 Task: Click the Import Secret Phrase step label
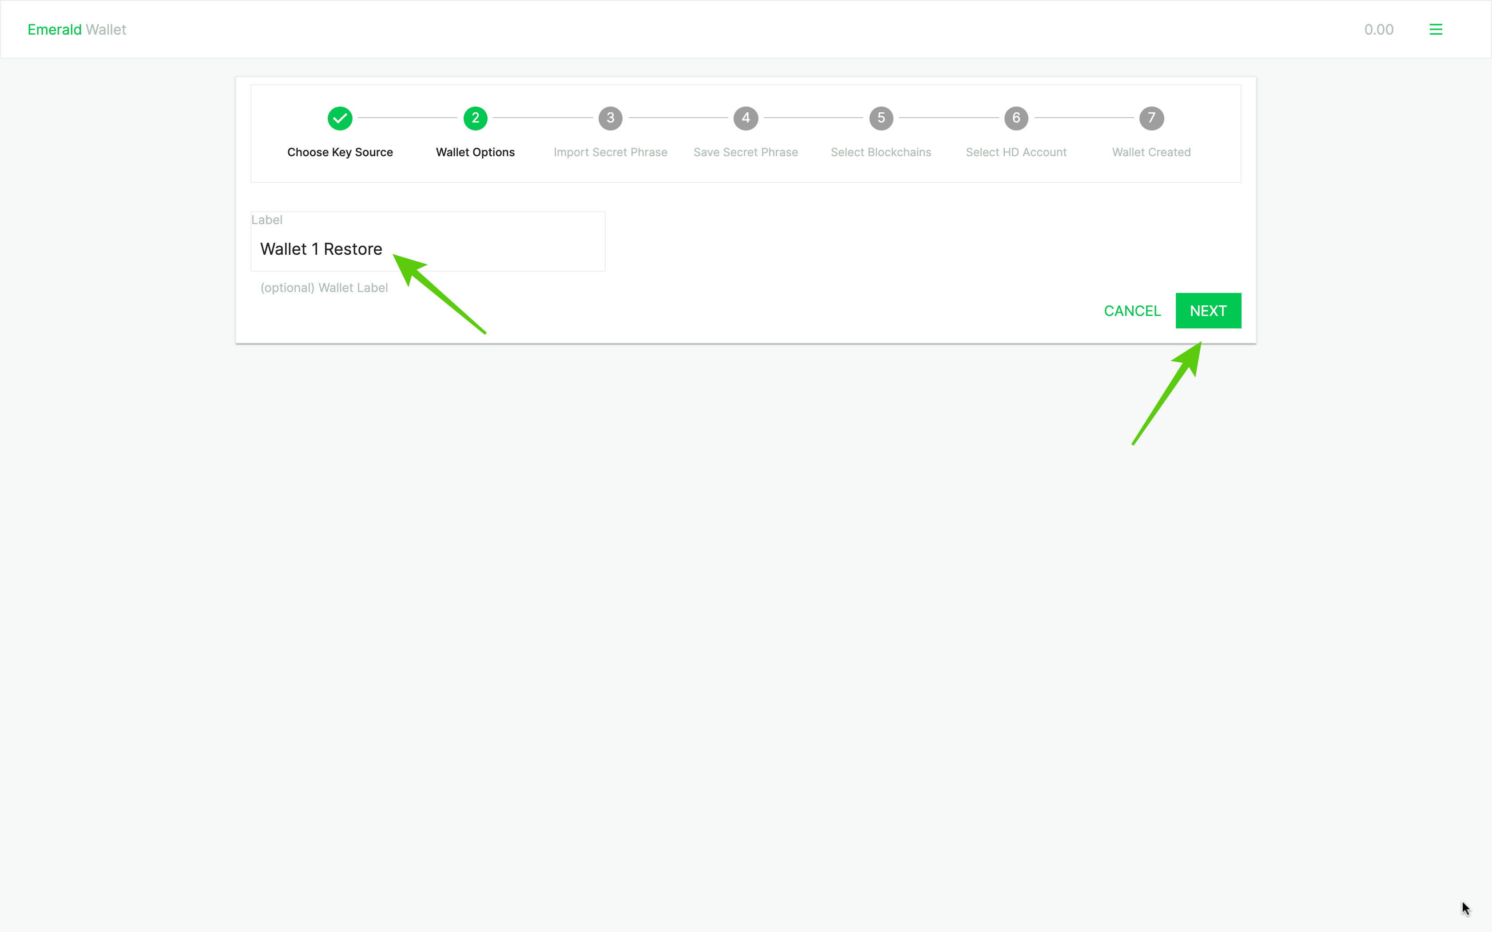click(x=610, y=152)
